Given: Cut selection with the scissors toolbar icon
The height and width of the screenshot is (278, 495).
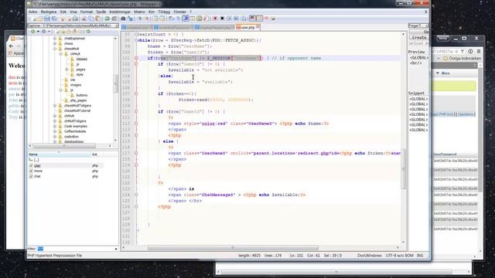Looking at the screenshot, I should (x=84, y=19).
